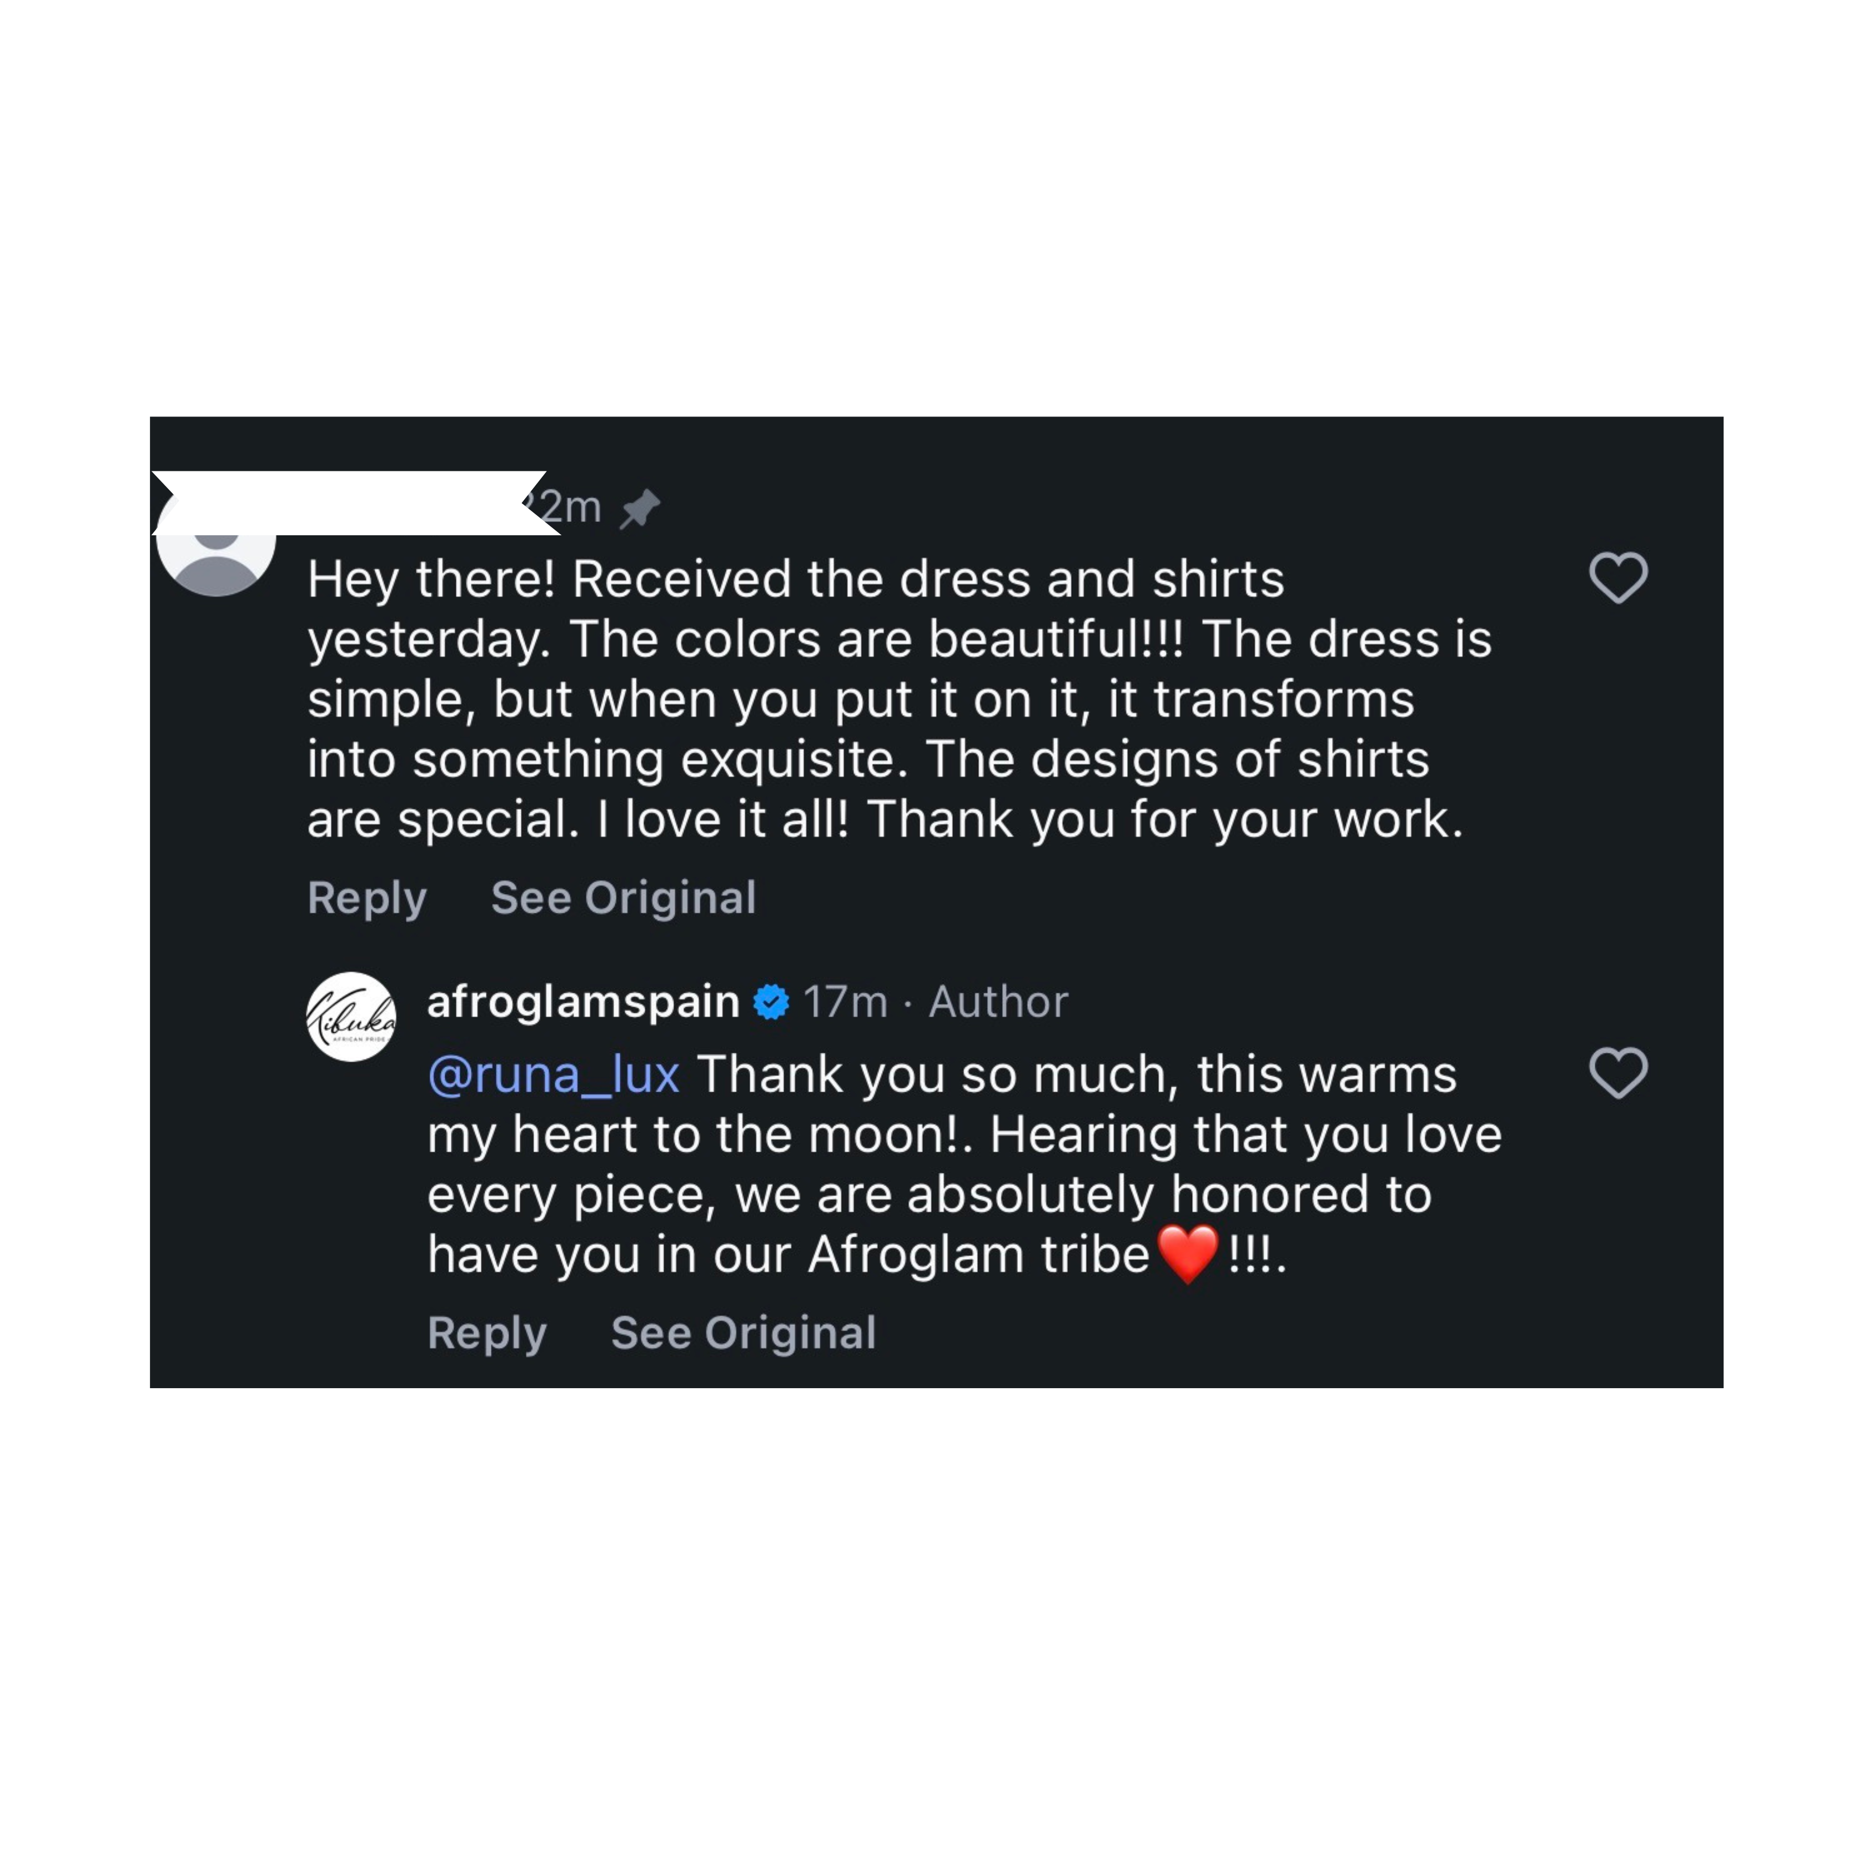See Original of afroglamspain's reply
The image size is (1874, 1874).
click(x=743, y=1333)
